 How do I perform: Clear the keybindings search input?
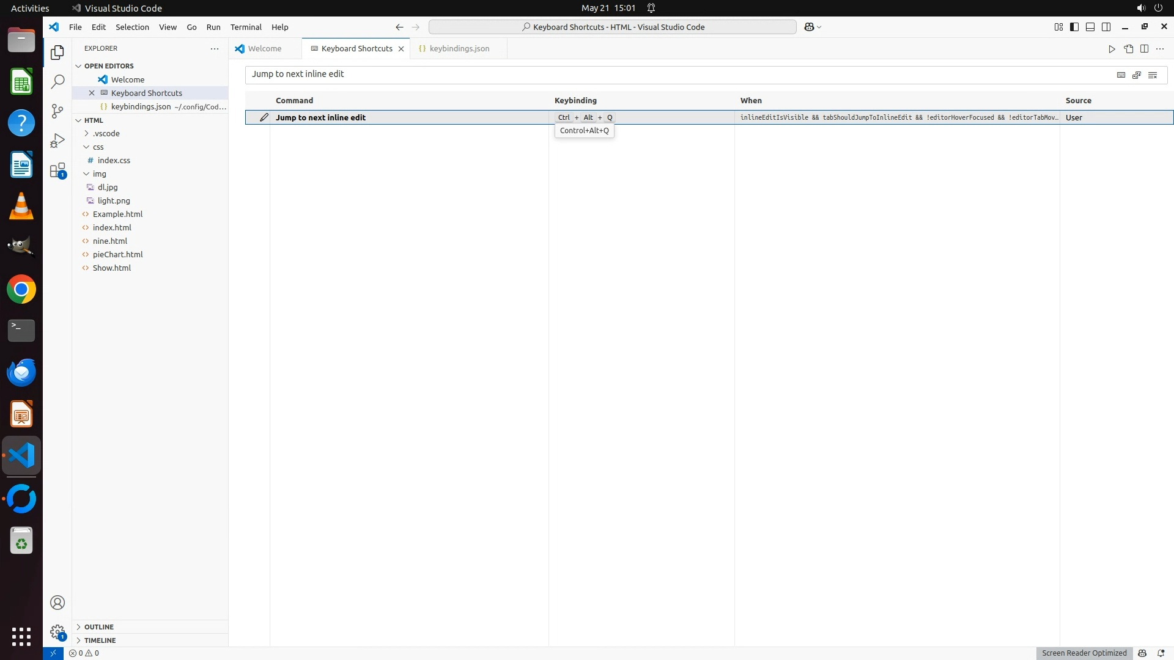click(1153, 75)
